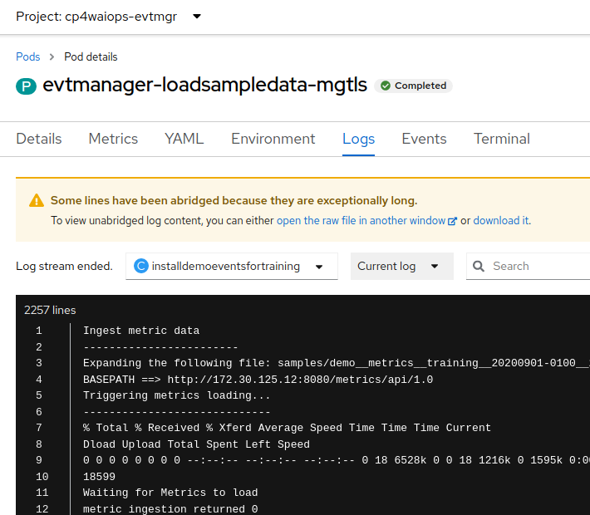Screen dimensions: 590x515
Task: Switch to the Details tab
Action: point(39,139)
